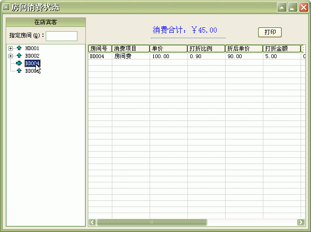Expand the HD001 tree node
The image size is (311, 232).
(x=11, y=48)
